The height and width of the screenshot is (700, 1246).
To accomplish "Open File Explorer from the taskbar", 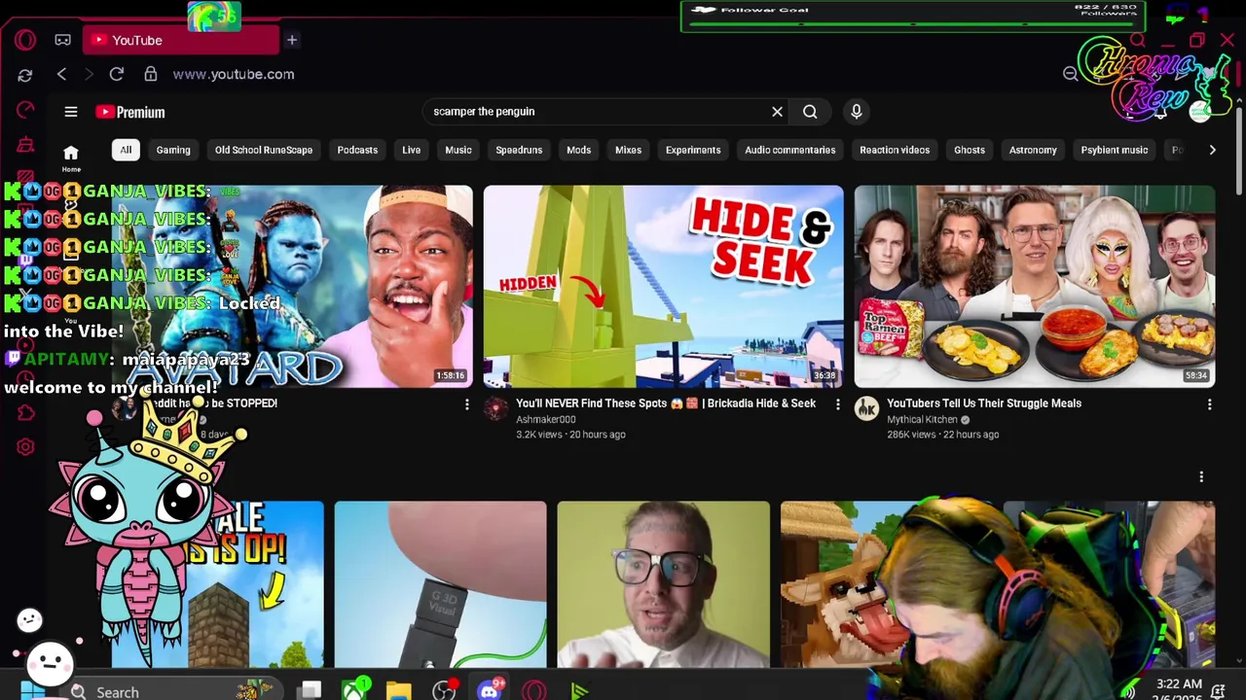I will [399, 691].
